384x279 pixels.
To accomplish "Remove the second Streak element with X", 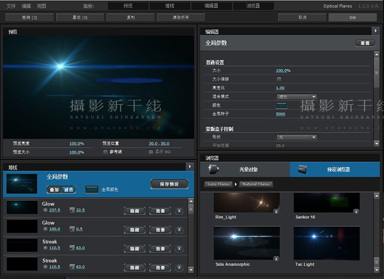I will 179,268.
